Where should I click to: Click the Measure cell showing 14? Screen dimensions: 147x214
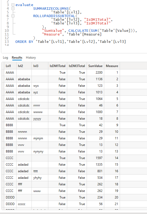pyautogui.click(x=112, y=158)
